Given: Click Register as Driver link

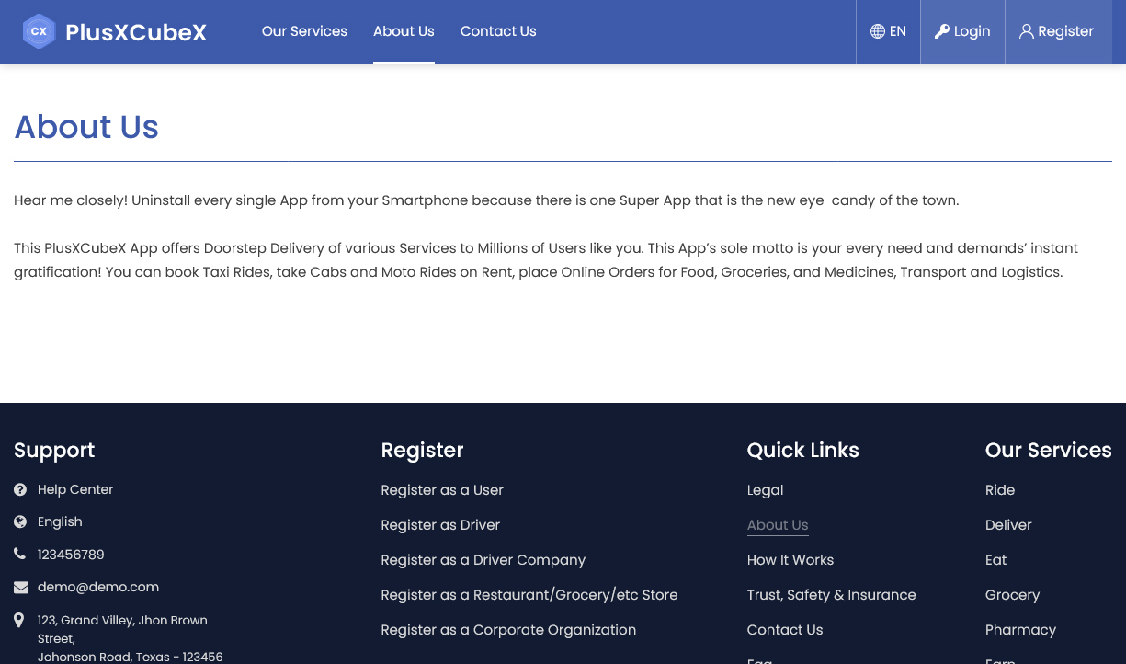Looking at the screenshot, I should coord(440,525).
